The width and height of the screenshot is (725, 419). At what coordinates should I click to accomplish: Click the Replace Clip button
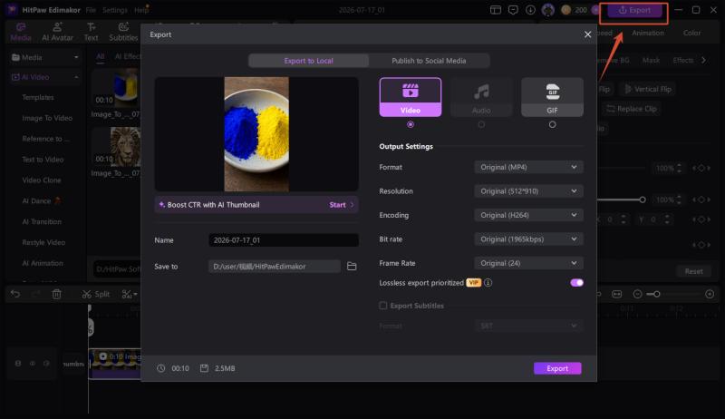(632, 109)
